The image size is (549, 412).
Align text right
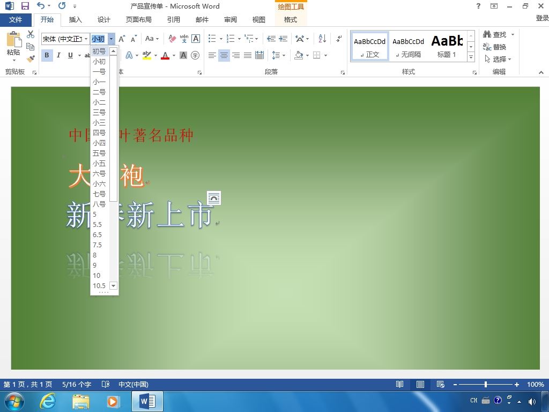pos(236,55)
